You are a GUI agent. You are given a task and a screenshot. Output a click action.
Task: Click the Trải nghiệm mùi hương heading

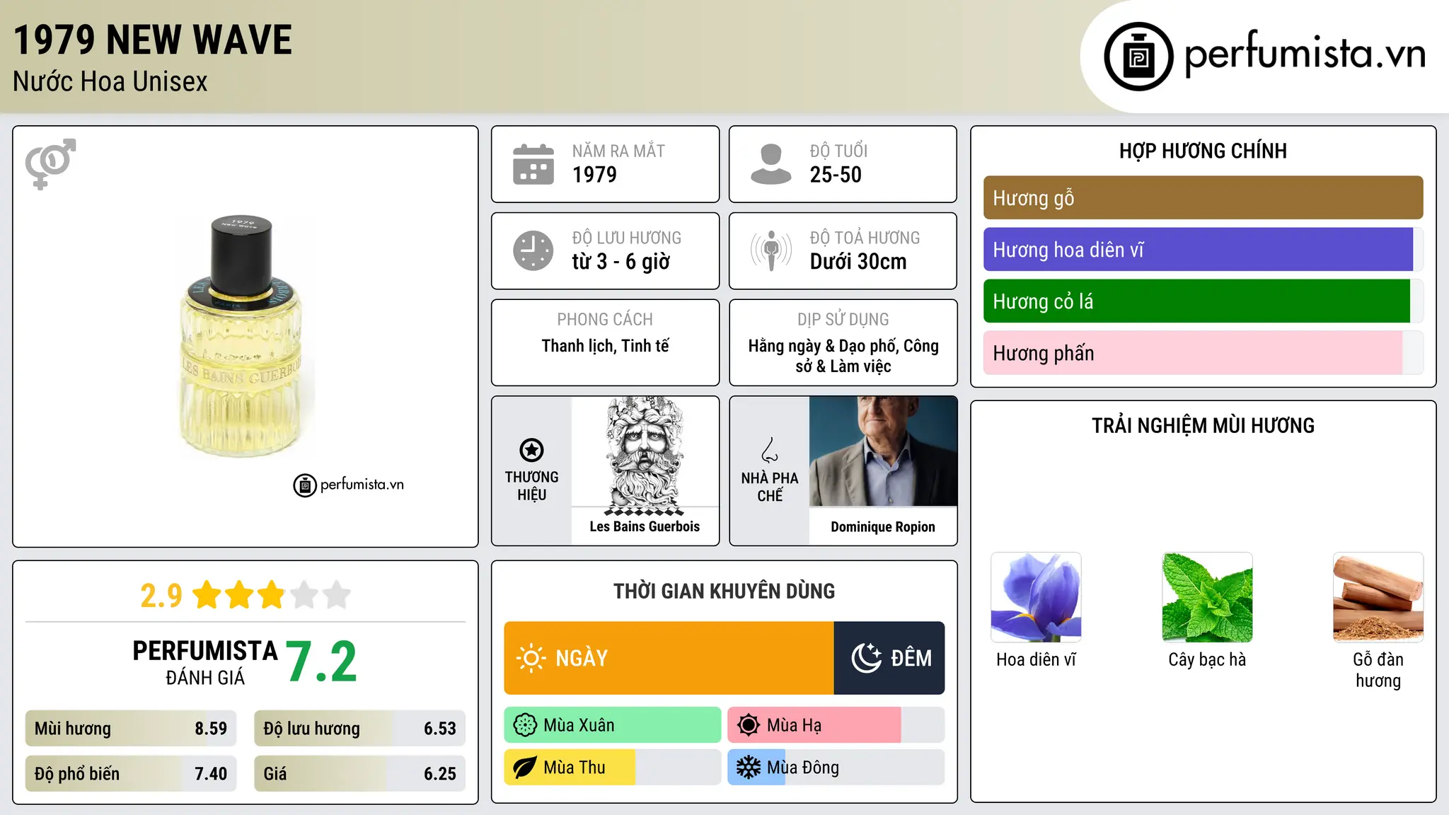(1203, 425)
